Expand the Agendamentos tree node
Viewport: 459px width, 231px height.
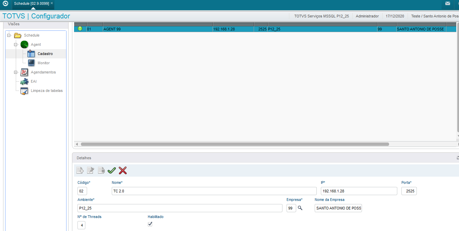[x=15, y=72]
